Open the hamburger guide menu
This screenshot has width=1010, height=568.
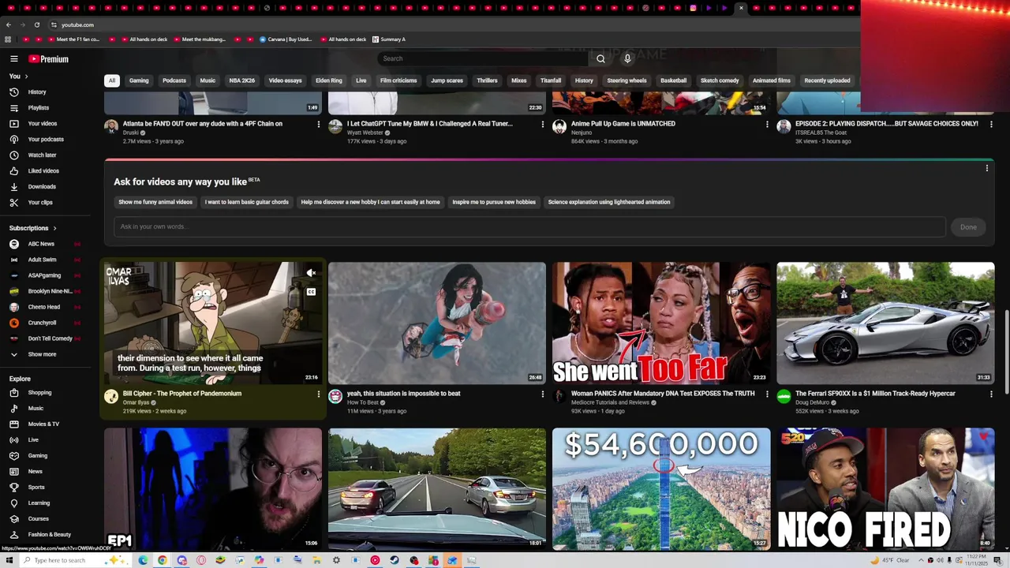13,59
